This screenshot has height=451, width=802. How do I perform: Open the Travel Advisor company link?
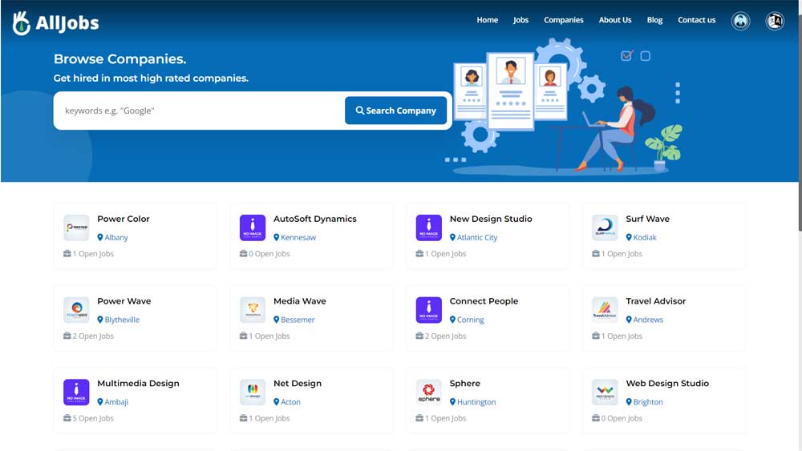click(656, 301)
